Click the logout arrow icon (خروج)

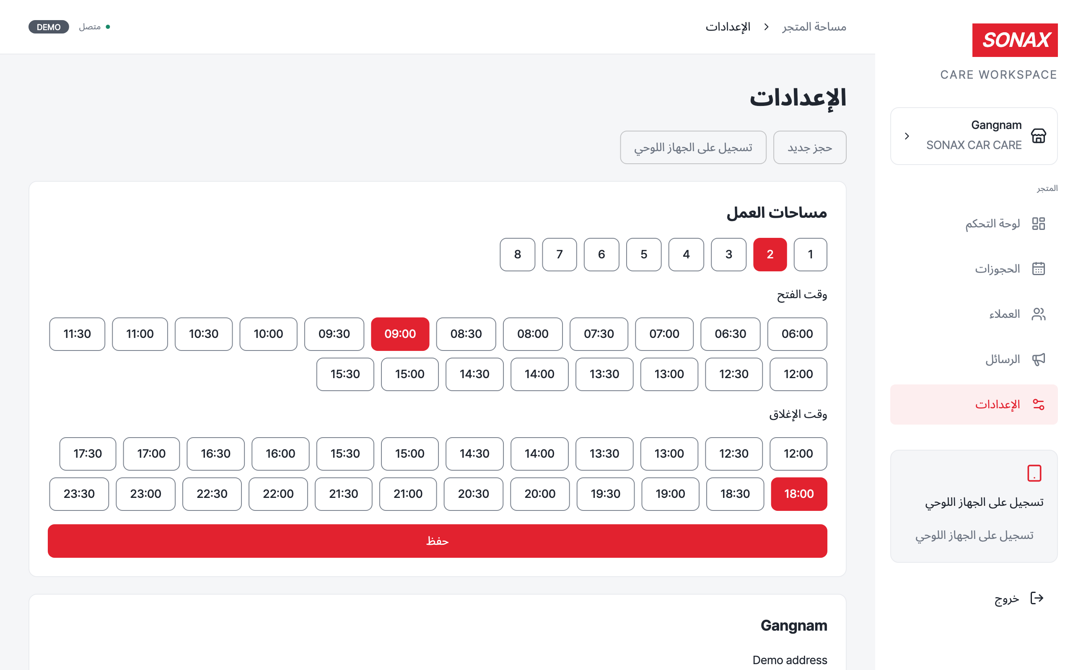tap(1037, 598)
